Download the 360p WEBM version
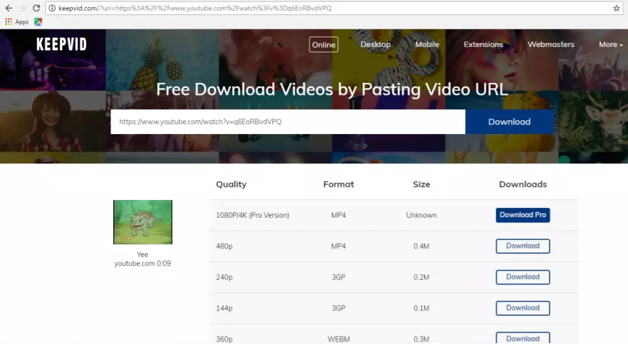The width and height of the screenshot is (628, 353). point(523,338)
